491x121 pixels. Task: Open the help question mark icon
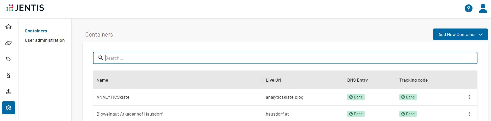coord(468,9)
